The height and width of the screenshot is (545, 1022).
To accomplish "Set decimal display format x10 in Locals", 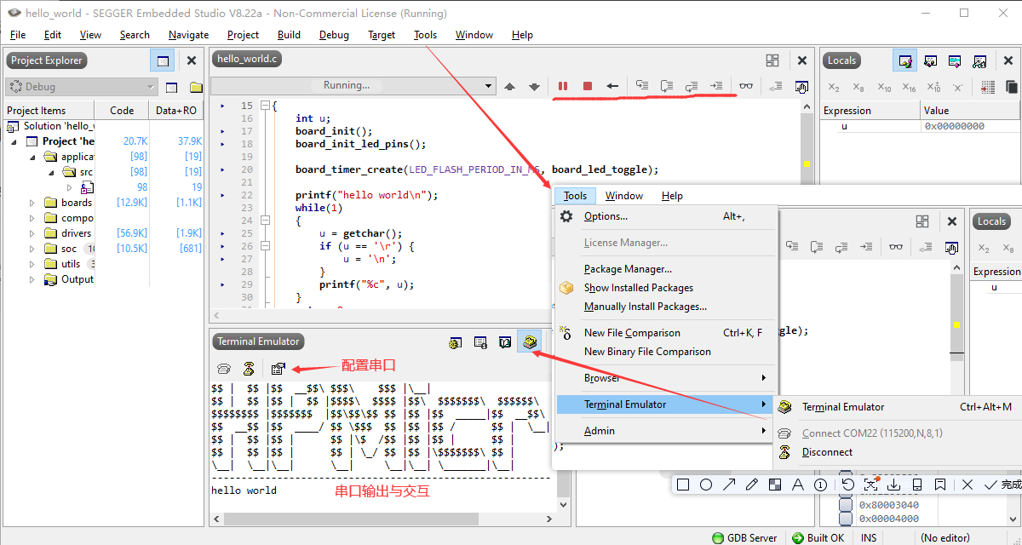I will click(x=884, y=87).
